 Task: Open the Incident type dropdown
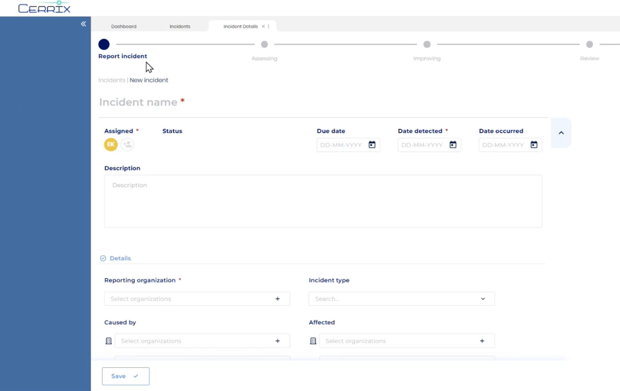[x=483, y=299]
